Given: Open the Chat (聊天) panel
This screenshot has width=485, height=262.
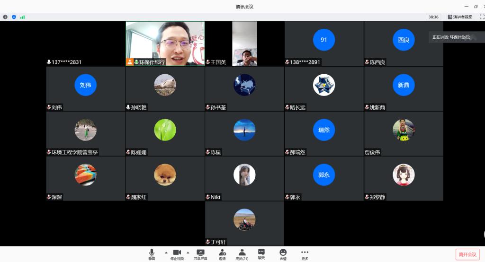Looking at the screenshot, I should (261, 253).
